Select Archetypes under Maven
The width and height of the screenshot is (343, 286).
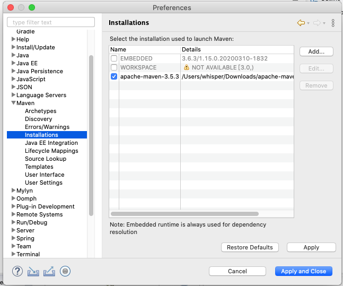(40, 111)
